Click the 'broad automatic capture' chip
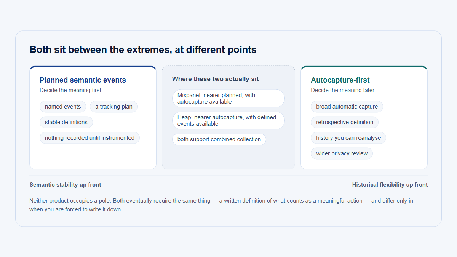Image resolution: width=457 pixels, height=257 pixels. 347,107
